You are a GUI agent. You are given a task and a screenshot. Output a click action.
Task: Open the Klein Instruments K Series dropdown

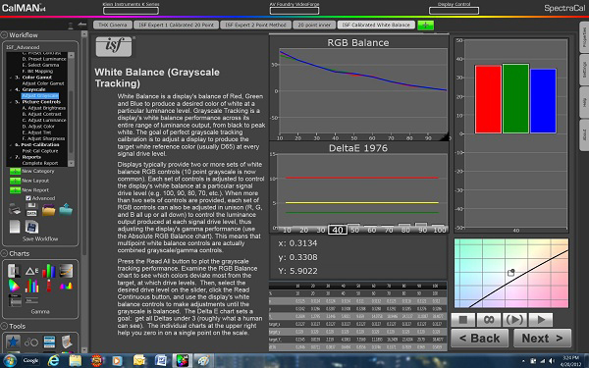tap(131, 11)
